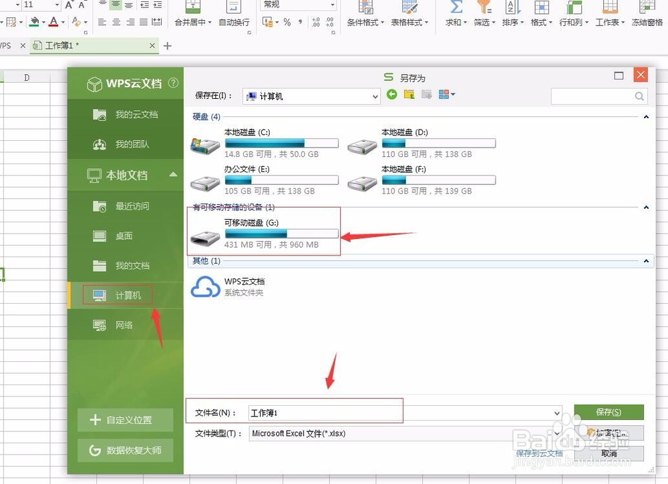The image size is (668, 484).
Task: Center text horizontally icon
Action: (116, 22)
